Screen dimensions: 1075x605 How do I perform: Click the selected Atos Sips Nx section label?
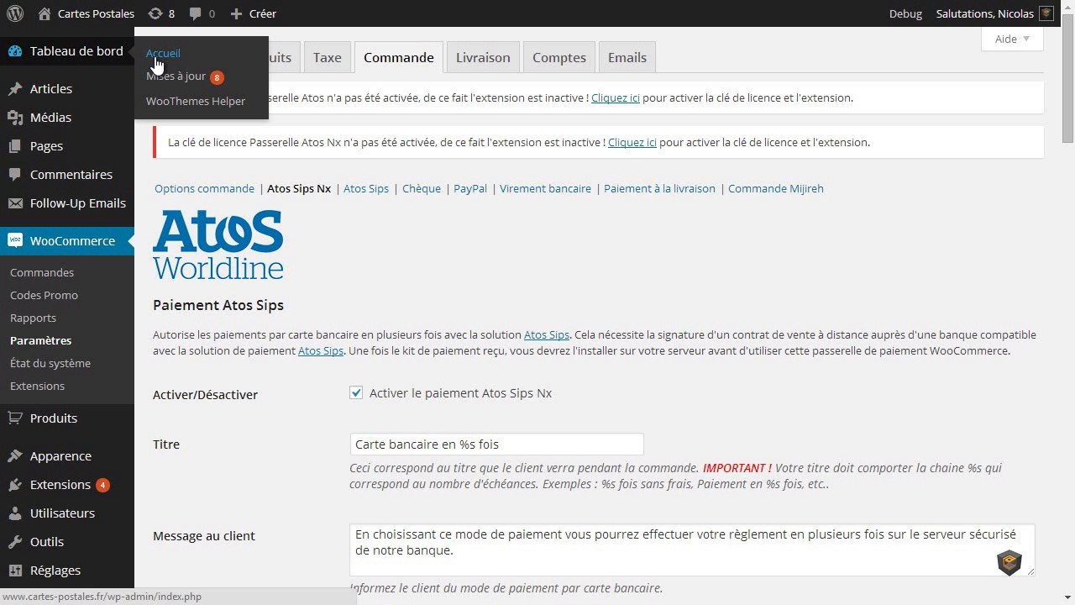tap(299, 188)
